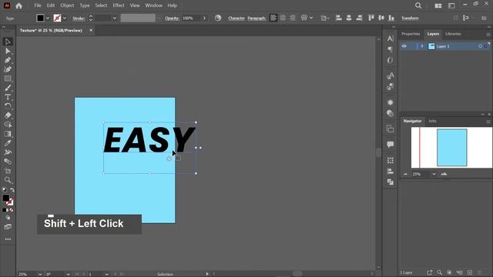Click the stroke swatch in control bar

tap(57, 18)
